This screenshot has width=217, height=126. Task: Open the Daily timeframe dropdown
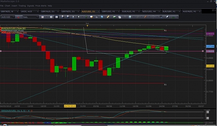point(37,17)
